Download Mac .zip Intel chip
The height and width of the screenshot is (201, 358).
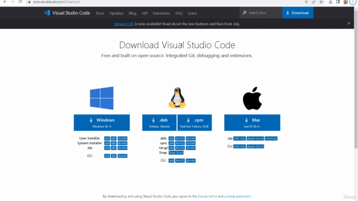239,138
